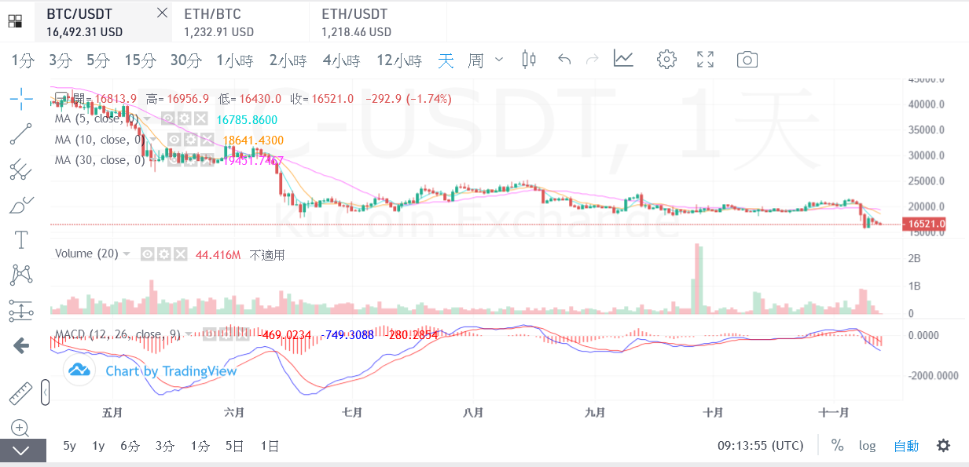The width and height of the screenshot is (969, 467).
Task: Switch to the ETH/USDT tab
Action: click(x=356, y=22)
